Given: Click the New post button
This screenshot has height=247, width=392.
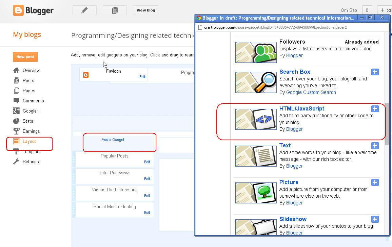Looking at the screenshot, I should (x=25, y=57).
